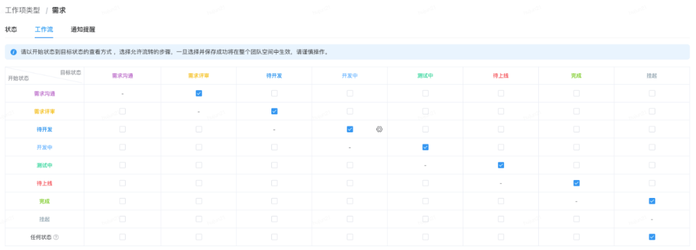Enable 需求评审 to 开发中 transition
696x250 pixels.
(350, 112)
